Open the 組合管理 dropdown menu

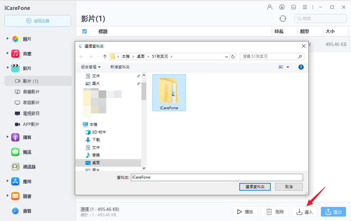click(x=91, y=67)
